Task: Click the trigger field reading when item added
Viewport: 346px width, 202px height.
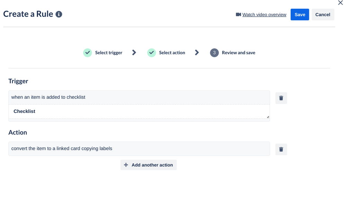Action: (139, 97)
